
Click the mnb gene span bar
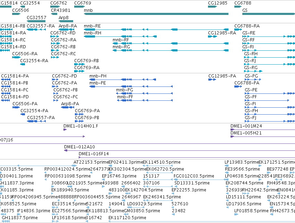[x=156, y=14]
